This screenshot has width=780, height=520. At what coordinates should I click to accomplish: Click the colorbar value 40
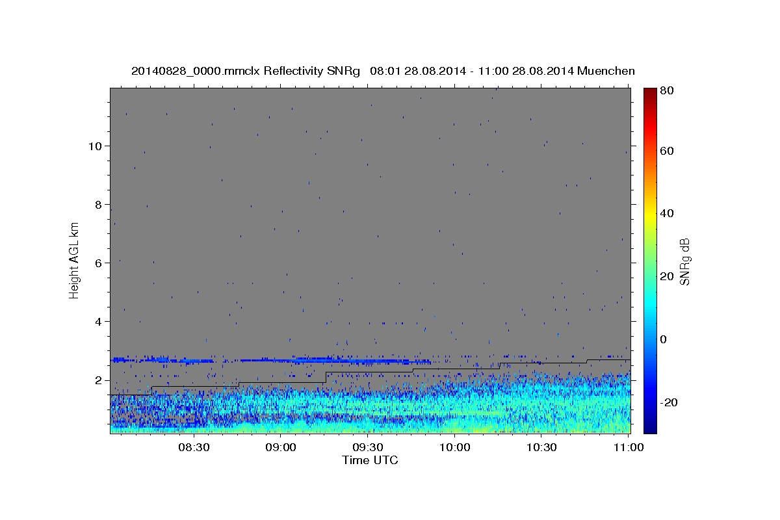666,213
